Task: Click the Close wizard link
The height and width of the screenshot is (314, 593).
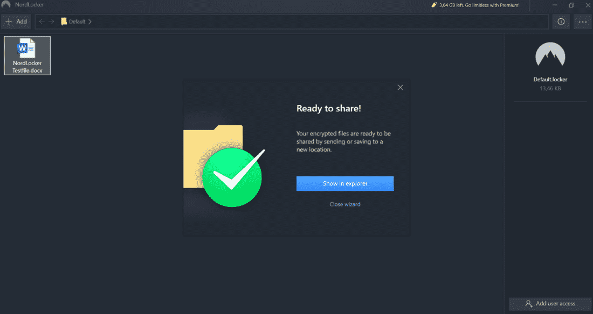Action: [345, 204]
